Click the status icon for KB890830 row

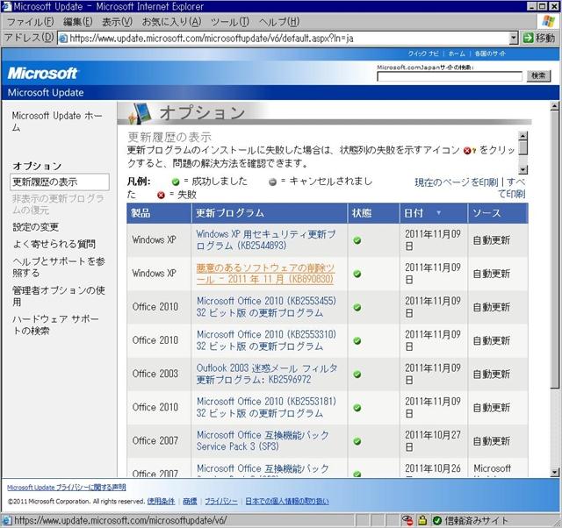pos(357,274)
